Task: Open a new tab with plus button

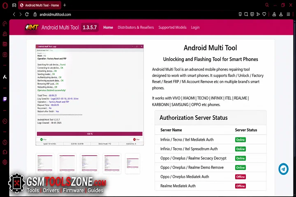Action: pos(65,5)
